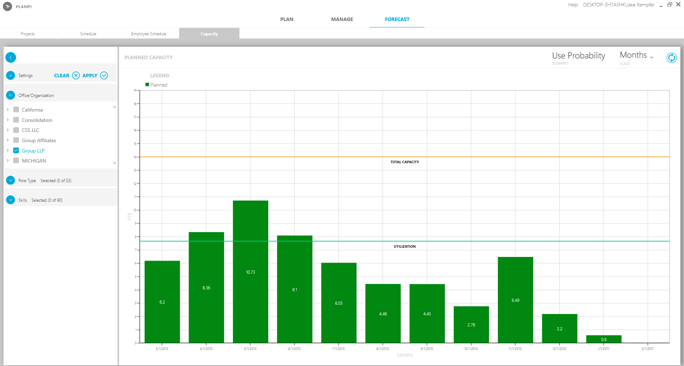Image resolution: width=684 pixels, height=366 pixels.
Task: Open the Projects sub-tab
Action: click(28, 34)
